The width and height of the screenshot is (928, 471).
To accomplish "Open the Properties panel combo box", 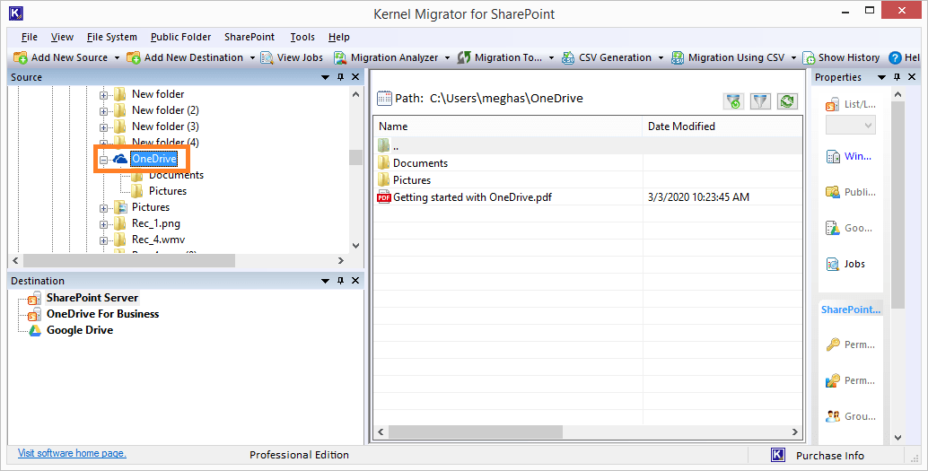I will click(851, 125).
